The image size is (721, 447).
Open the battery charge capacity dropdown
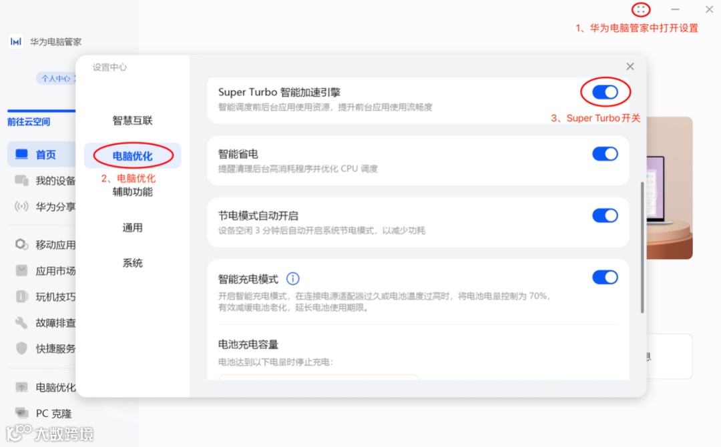[x=318, y=377]
